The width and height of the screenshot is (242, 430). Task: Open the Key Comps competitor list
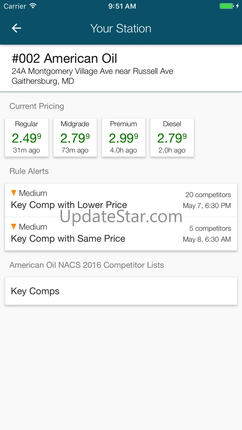tap(121, 291)
